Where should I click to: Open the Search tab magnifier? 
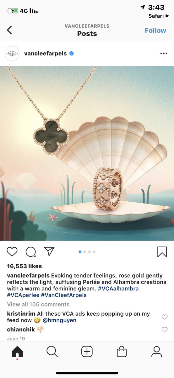52,352
